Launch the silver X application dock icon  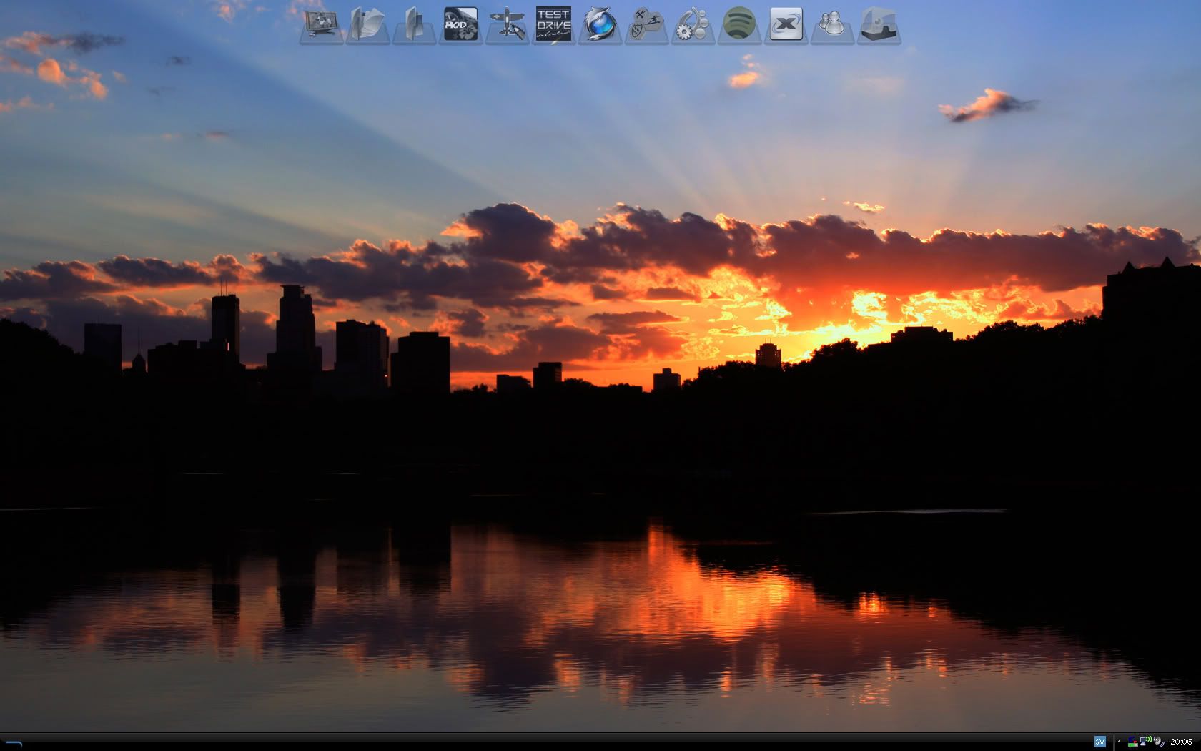tap(786, 25)
